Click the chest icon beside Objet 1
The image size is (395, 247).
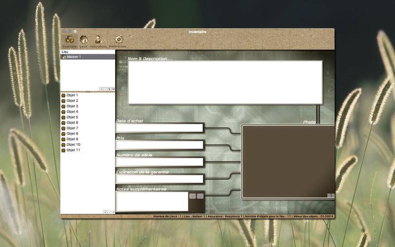coord(64,95)
